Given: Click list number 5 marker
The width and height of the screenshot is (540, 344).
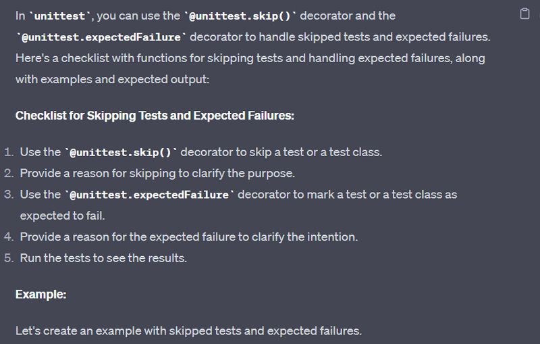Looking at the screenshot, I should tap(7, 258).
